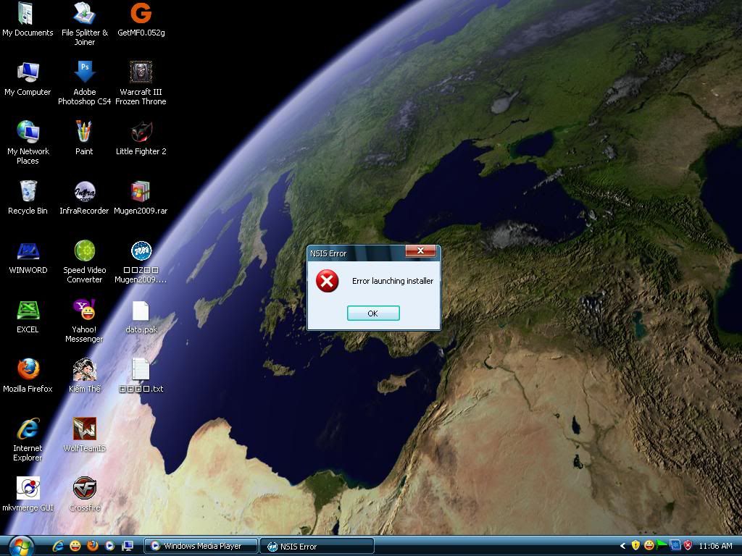Open the blue monitor tray icon
Screen dimensions: 742x556
click(x=675, y=546)
